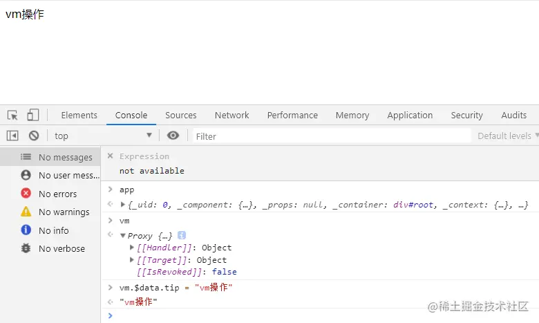The width and height of the screenshot is (539, 323).
Task: Switch to the Elements tab
Action: click(x=79, y=116)
